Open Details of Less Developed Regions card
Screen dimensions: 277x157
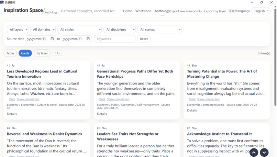click(x=12, y=114)
